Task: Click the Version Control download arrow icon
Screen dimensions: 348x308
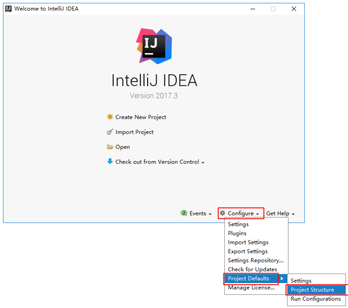Action: [x=110, y=161]
